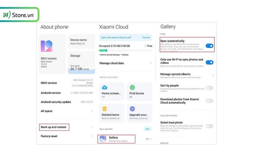
Task: Click the Find Device card
Action: point(139,92)
